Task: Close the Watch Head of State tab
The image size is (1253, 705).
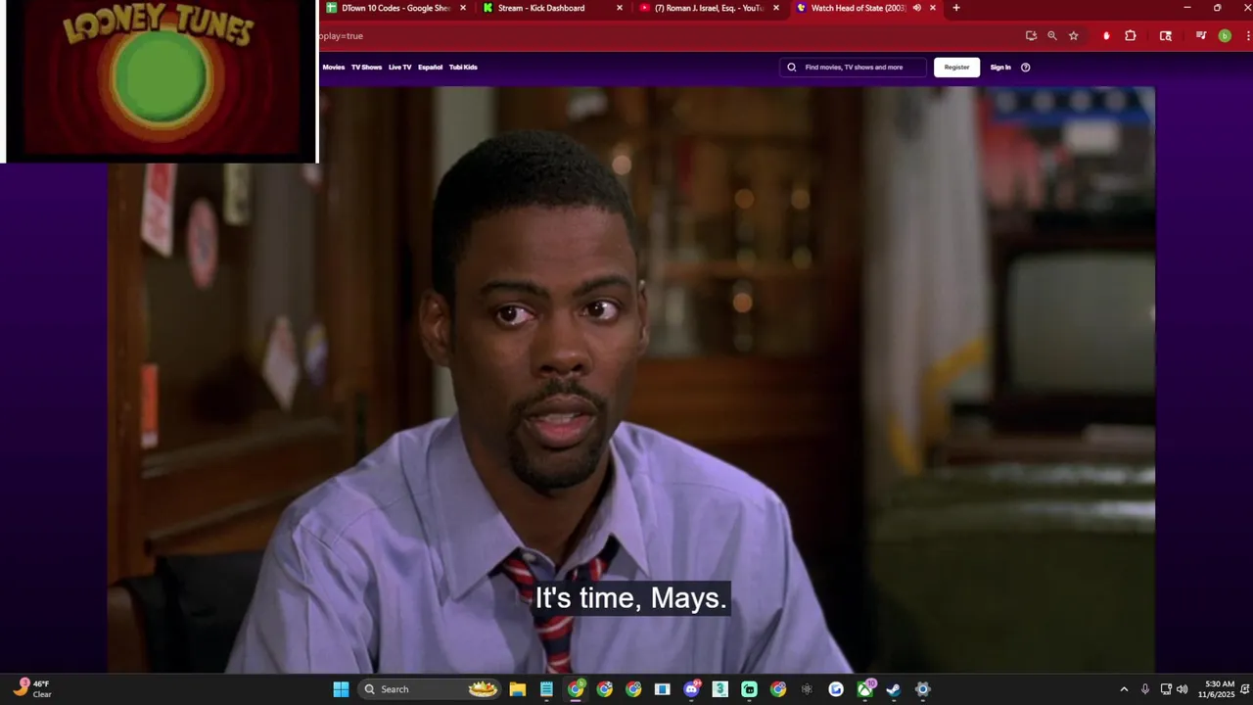Action: coord(933,8)
